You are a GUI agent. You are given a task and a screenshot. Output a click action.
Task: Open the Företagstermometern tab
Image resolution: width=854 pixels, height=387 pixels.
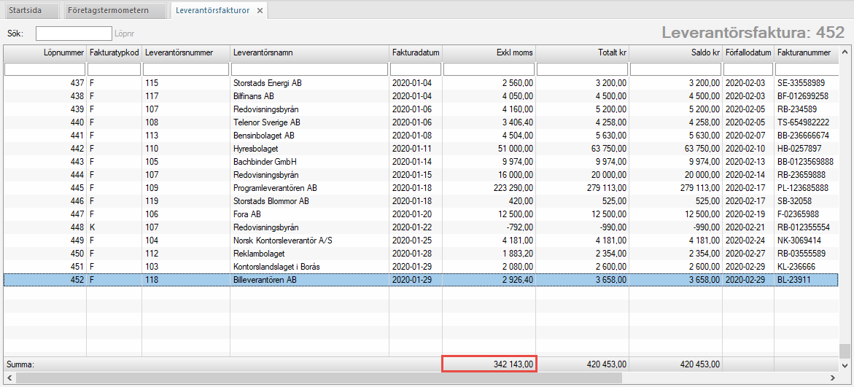coord(108,11)
